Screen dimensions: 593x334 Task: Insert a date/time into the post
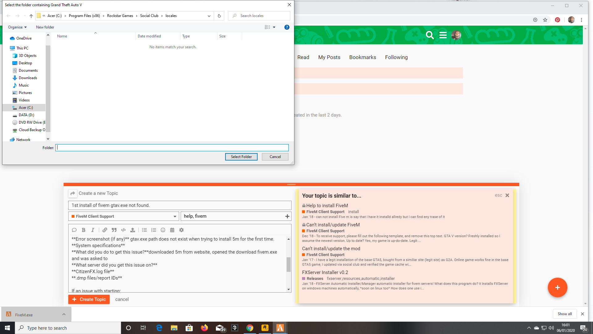click(x=172, y=230)
